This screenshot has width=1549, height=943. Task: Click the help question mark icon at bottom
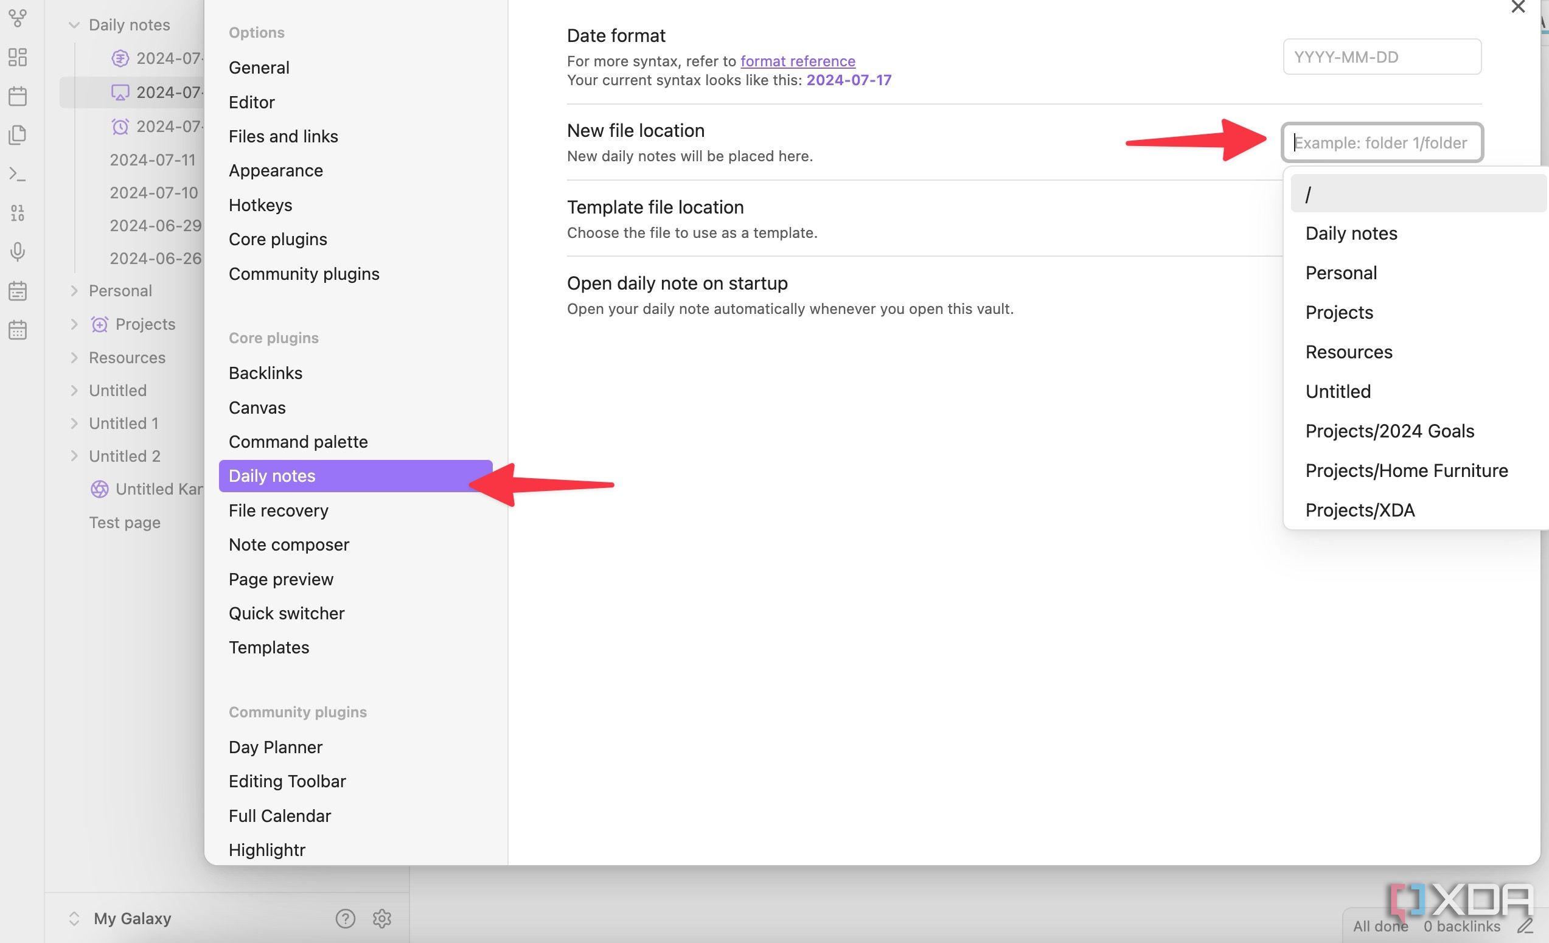(345, 919)
